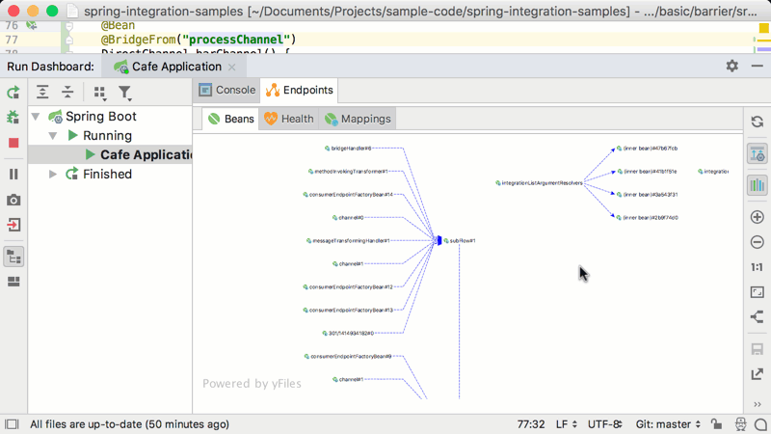
Task: Expand the Finished tree node
Action: 54,175
